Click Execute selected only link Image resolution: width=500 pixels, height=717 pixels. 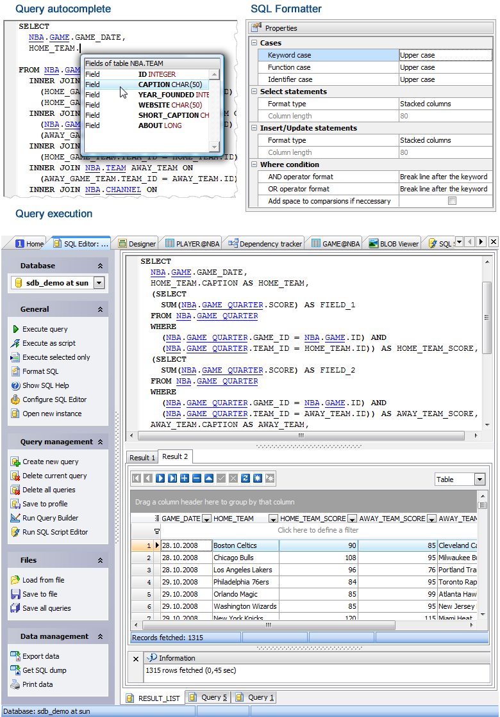tap(56, 357)
